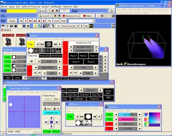Image resolution: width=172 pixels, height=136 pixels.
Task: Decrease Index 0.000% with left arrow
Action: click(x=36, y=67)
